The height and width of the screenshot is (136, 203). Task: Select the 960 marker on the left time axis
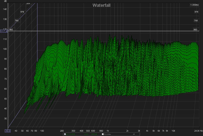point(11,29)
